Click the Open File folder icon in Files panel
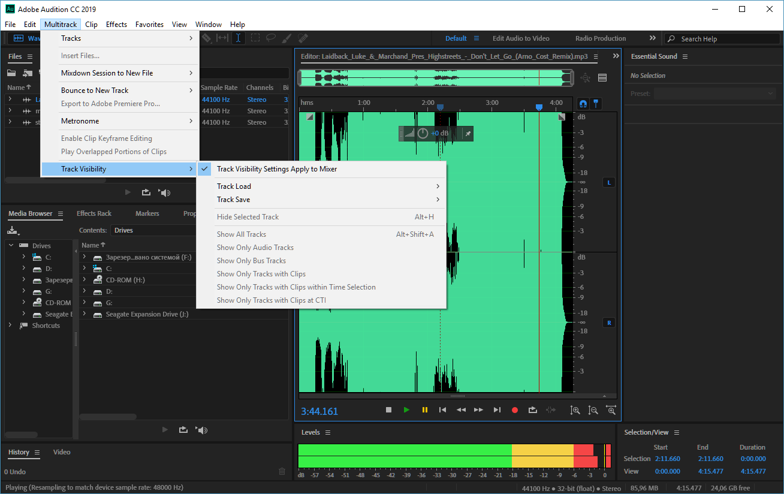 click(11, 73)
